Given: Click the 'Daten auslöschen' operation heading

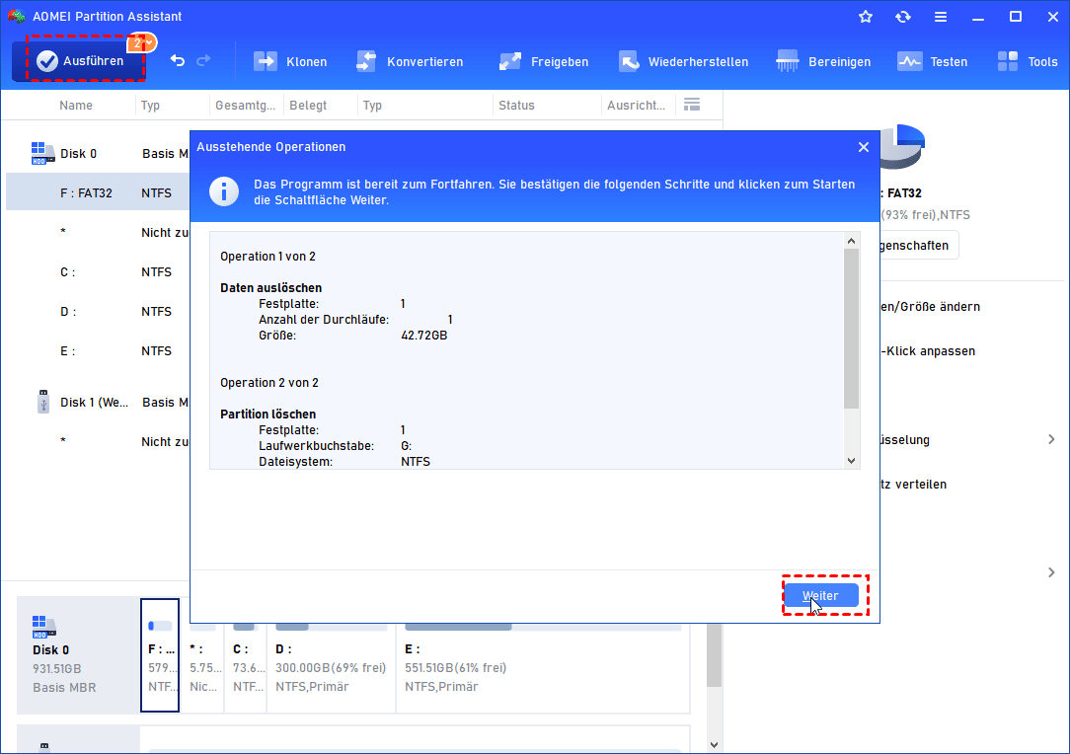Looking at the screenshot, I should (270, 288).
